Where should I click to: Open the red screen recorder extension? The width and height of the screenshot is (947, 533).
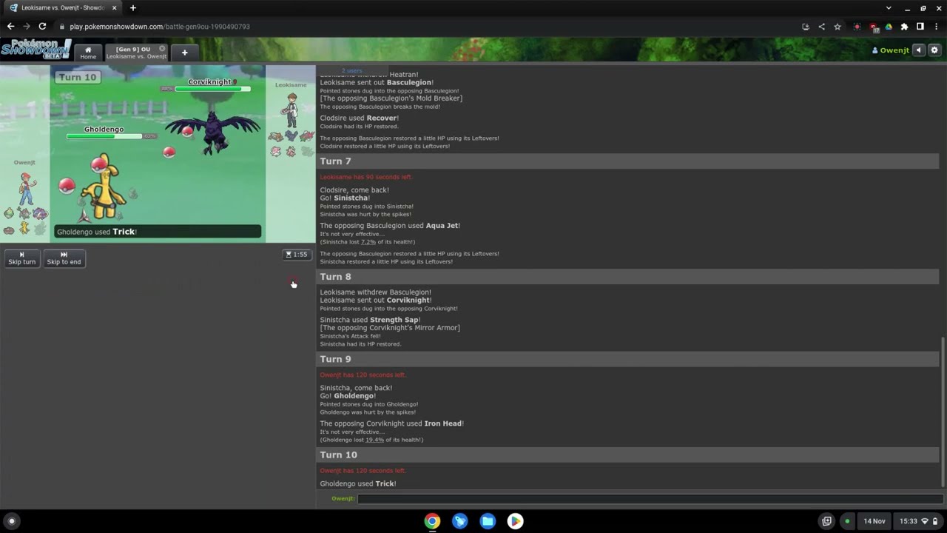857,27
